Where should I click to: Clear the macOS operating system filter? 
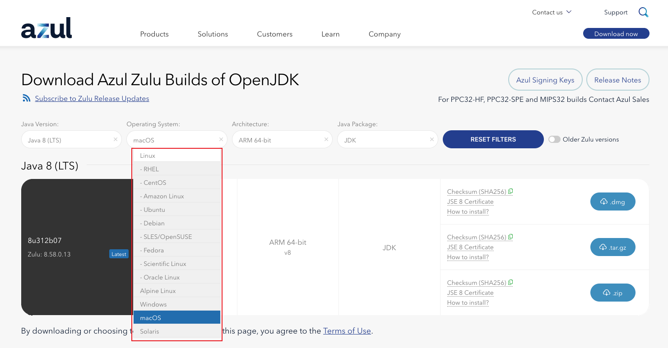click(221, 140)
